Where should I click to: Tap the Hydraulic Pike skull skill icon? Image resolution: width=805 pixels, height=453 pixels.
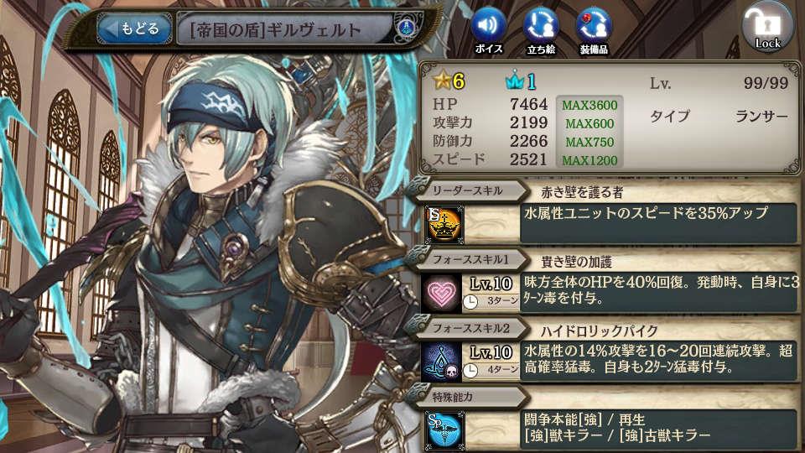pyautogui.click(x=442, y=362)
